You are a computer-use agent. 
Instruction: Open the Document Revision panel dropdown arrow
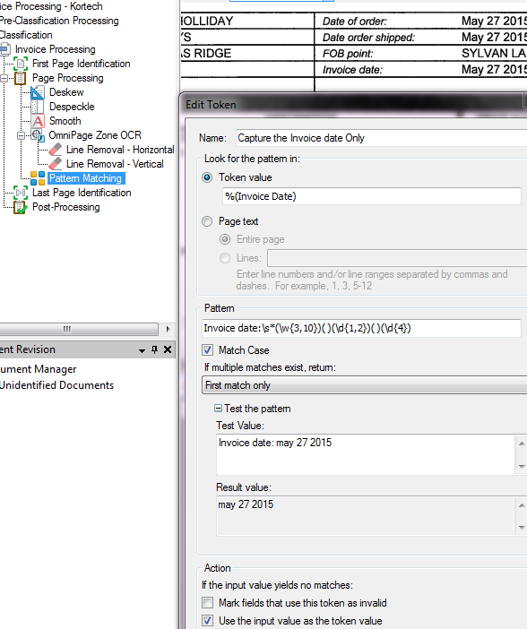[x=142, y=350]
